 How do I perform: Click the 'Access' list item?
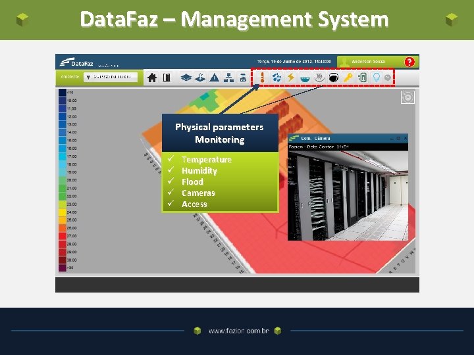[x=194, y=204]
